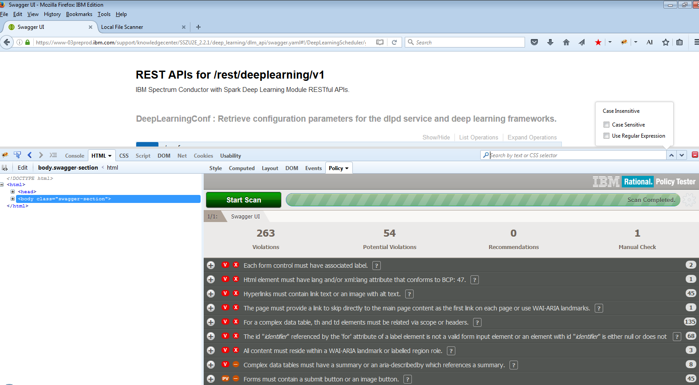Open the Script panel tab

tap(143, 156)
